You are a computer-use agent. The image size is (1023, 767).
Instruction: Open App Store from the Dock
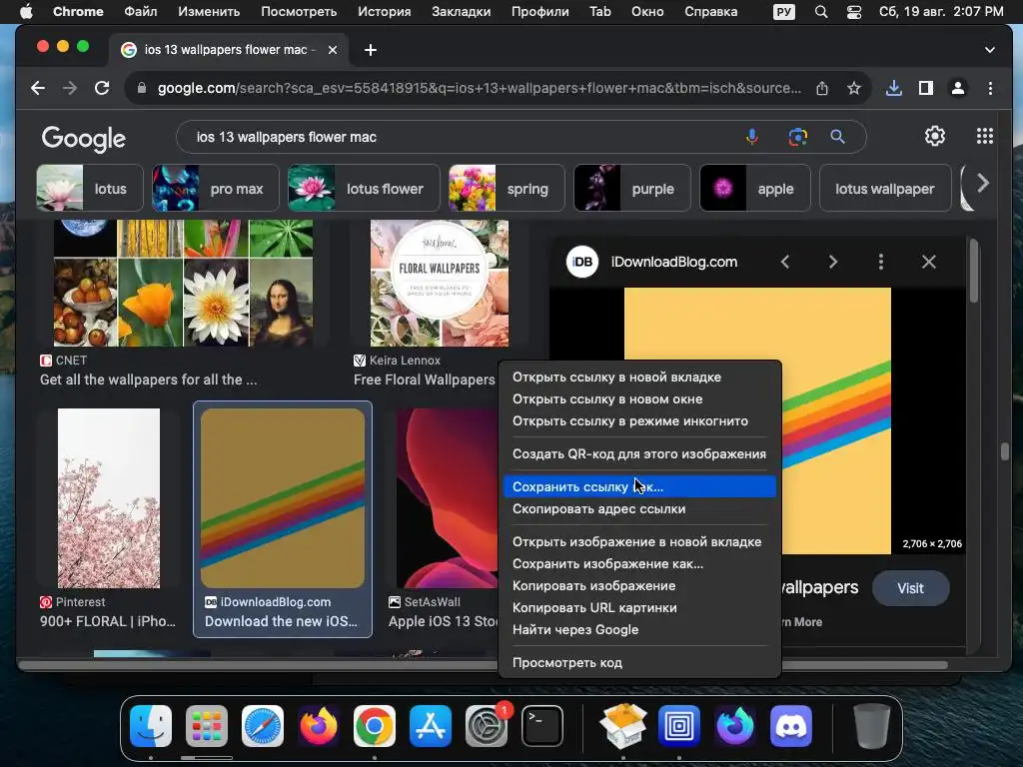click(x=431, y=726)
